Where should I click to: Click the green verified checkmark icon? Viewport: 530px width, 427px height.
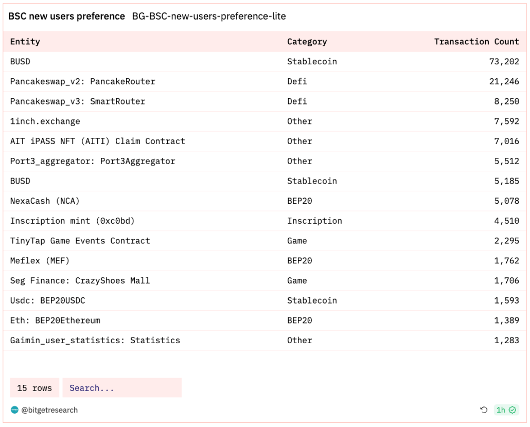(x=513, y=410)
